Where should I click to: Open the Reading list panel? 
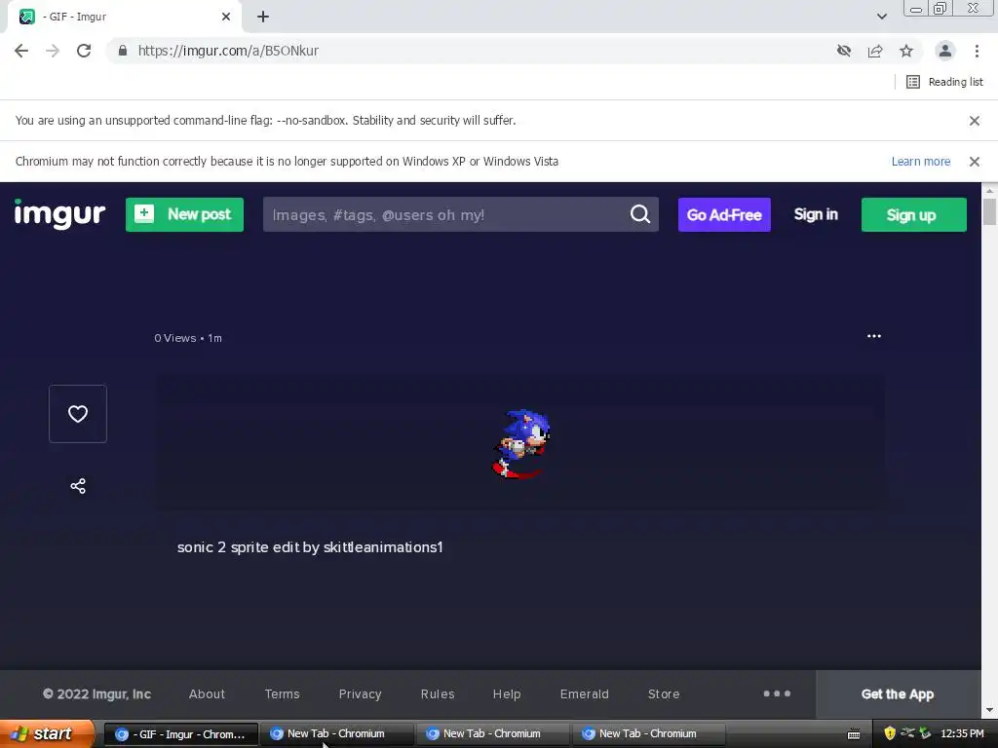click(944, 82)
